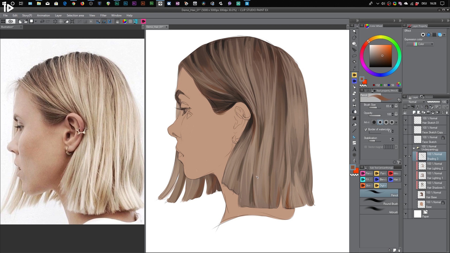The width and height of the screenshot is (450, 253).
Task: Hide the Paper layer
Action: (x=405, y=214)
